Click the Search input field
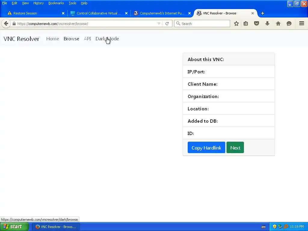Image resolution: width=308 pixels, height=231 pixels. 202,23
